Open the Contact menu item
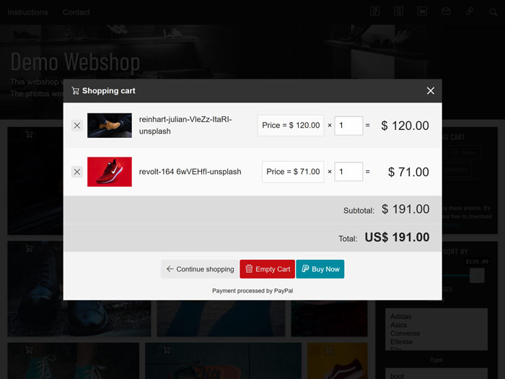Screen dimensions: 505x379 point(76,12)
